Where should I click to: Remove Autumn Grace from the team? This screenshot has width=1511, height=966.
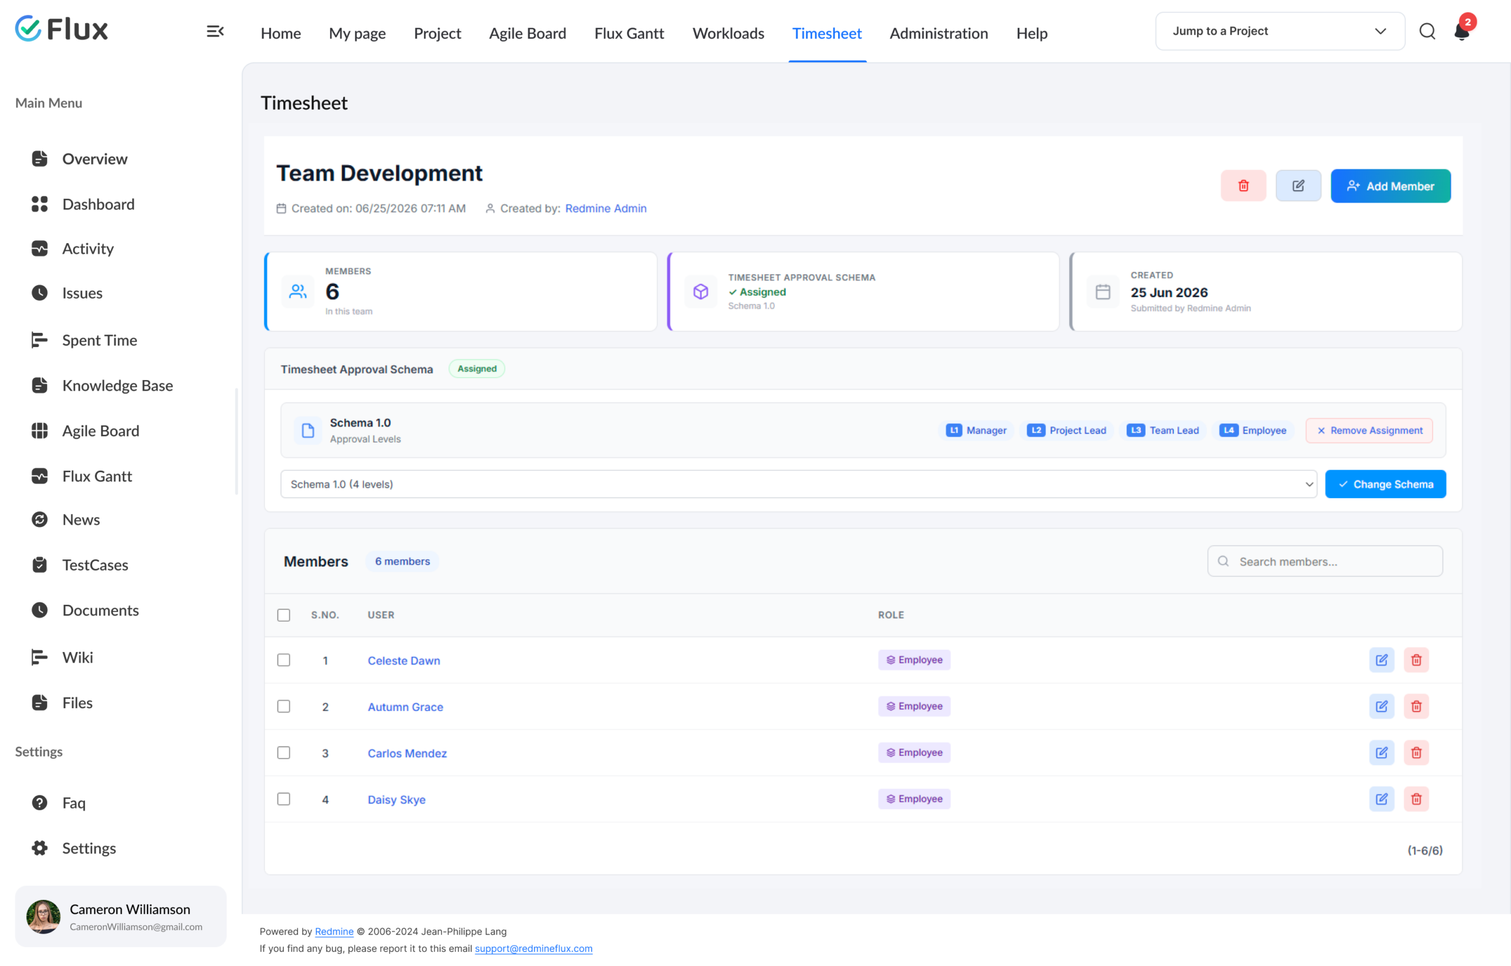[x=1416, y=706]
